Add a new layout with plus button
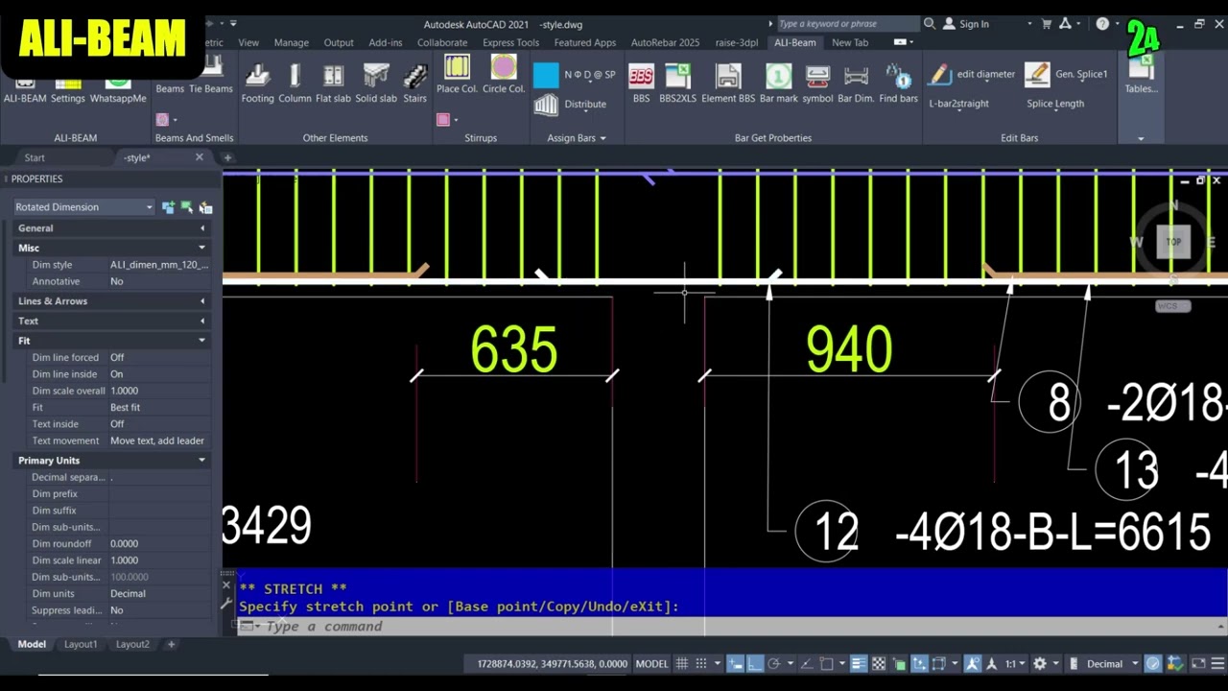1228x691 pixels. 171,644
